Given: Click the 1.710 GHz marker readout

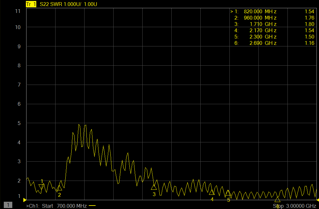Looking at the screenshot, I should [263, 24].
